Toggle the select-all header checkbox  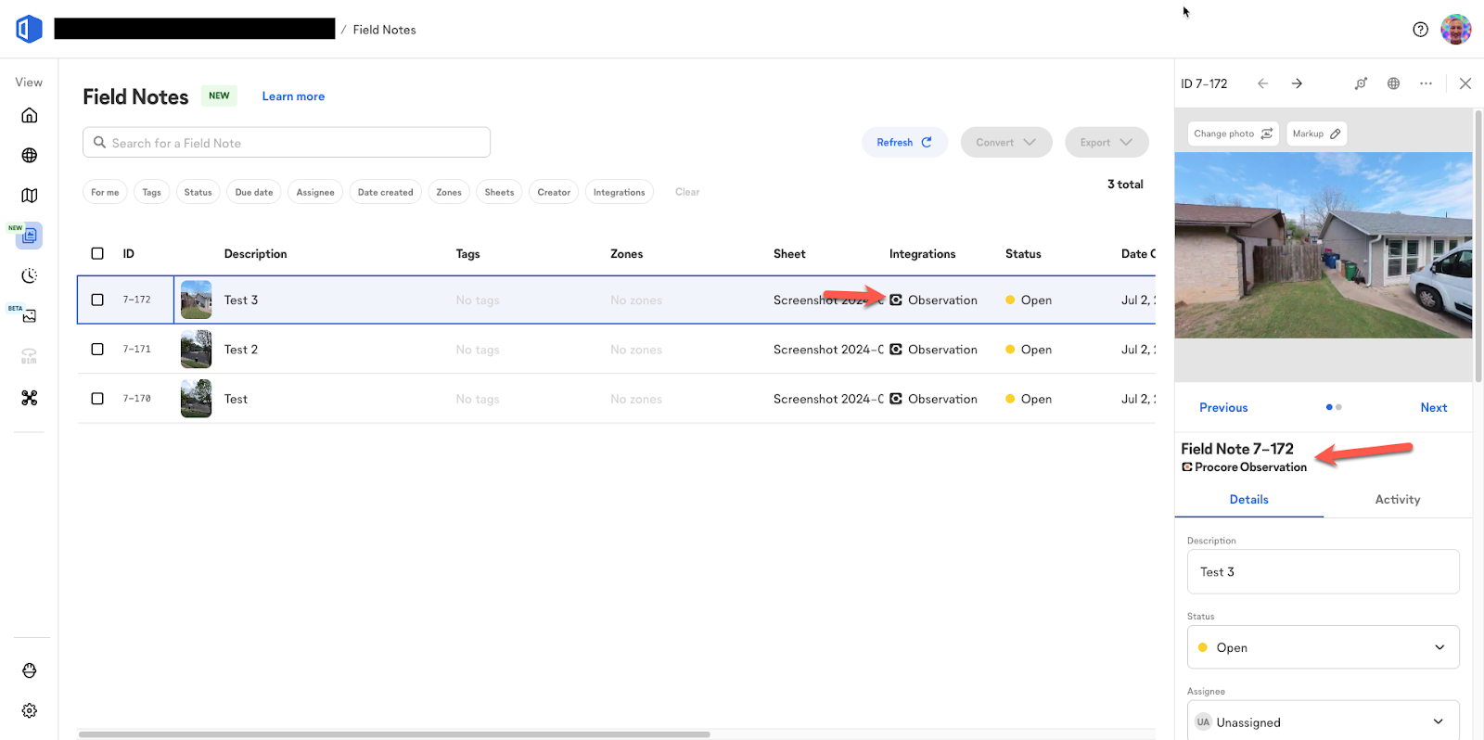[x=97, y=253]
